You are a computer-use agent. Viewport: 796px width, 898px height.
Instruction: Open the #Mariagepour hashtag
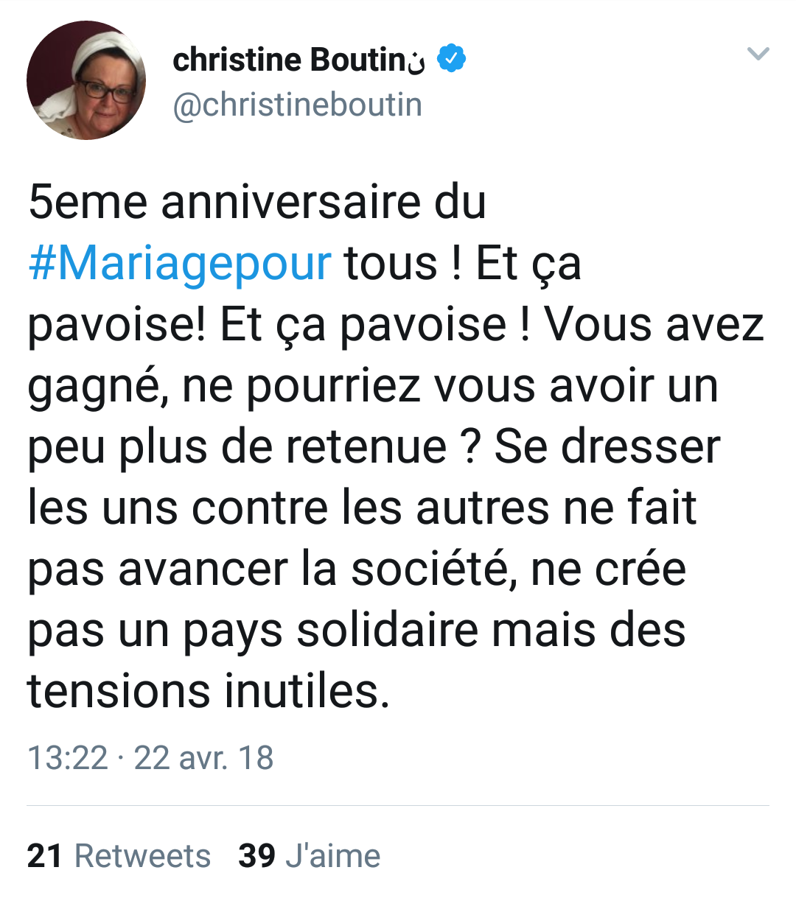coord(180,264)
